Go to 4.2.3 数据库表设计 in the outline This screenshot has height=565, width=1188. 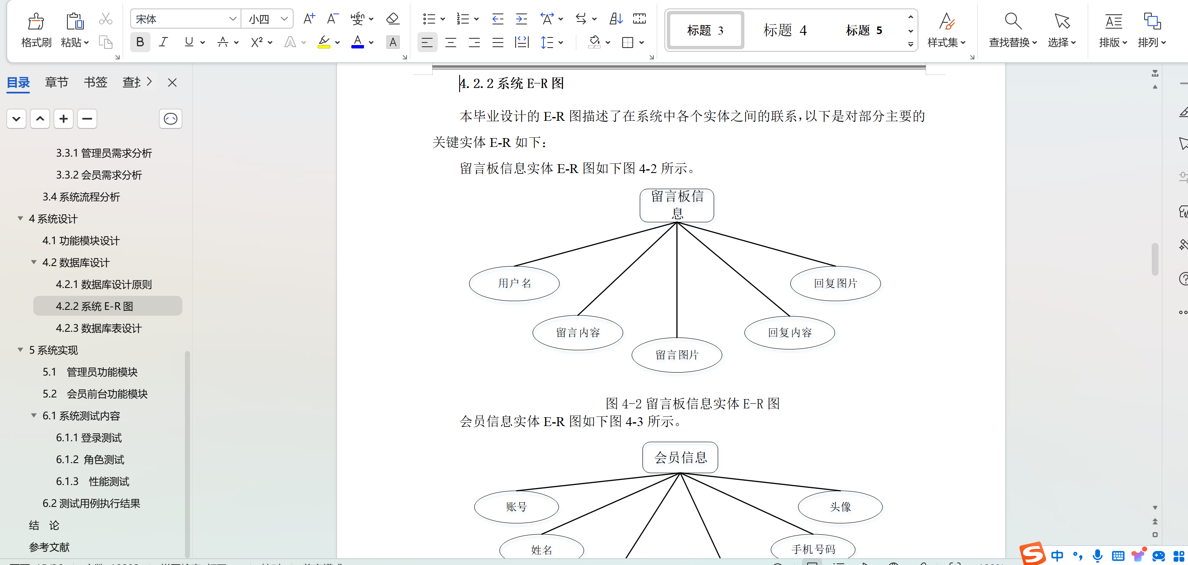99,328
